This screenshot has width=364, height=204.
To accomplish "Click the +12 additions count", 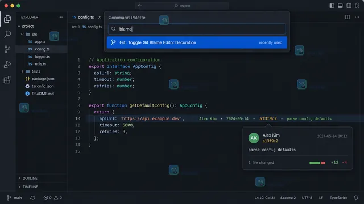I will [334, 163].
